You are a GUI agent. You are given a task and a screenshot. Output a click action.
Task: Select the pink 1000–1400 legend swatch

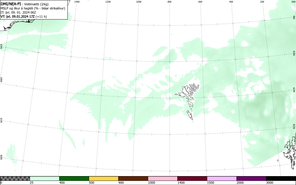click(163, 178)
